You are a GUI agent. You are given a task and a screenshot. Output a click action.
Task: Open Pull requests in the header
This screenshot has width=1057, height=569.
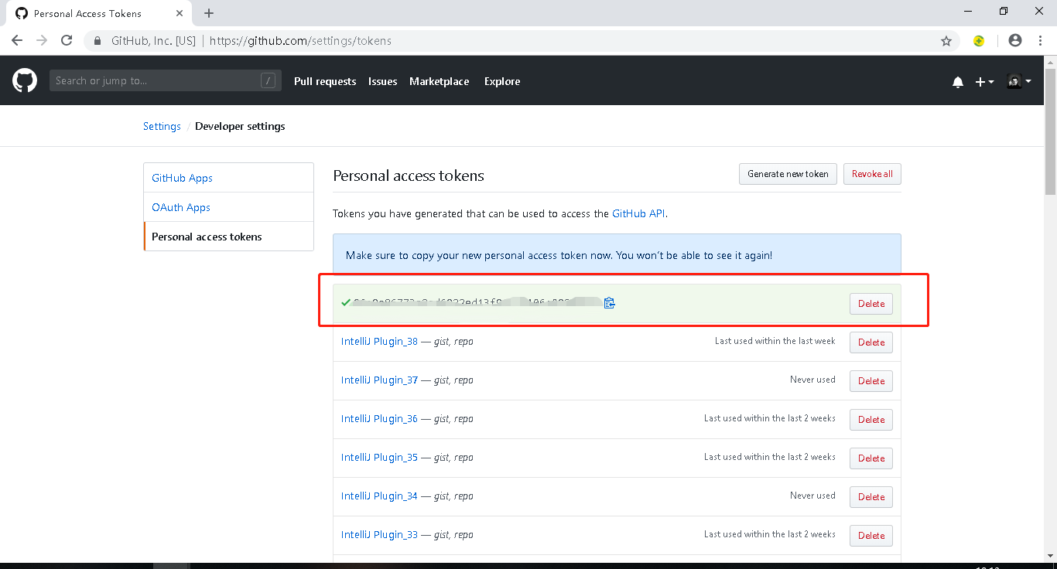325,81
